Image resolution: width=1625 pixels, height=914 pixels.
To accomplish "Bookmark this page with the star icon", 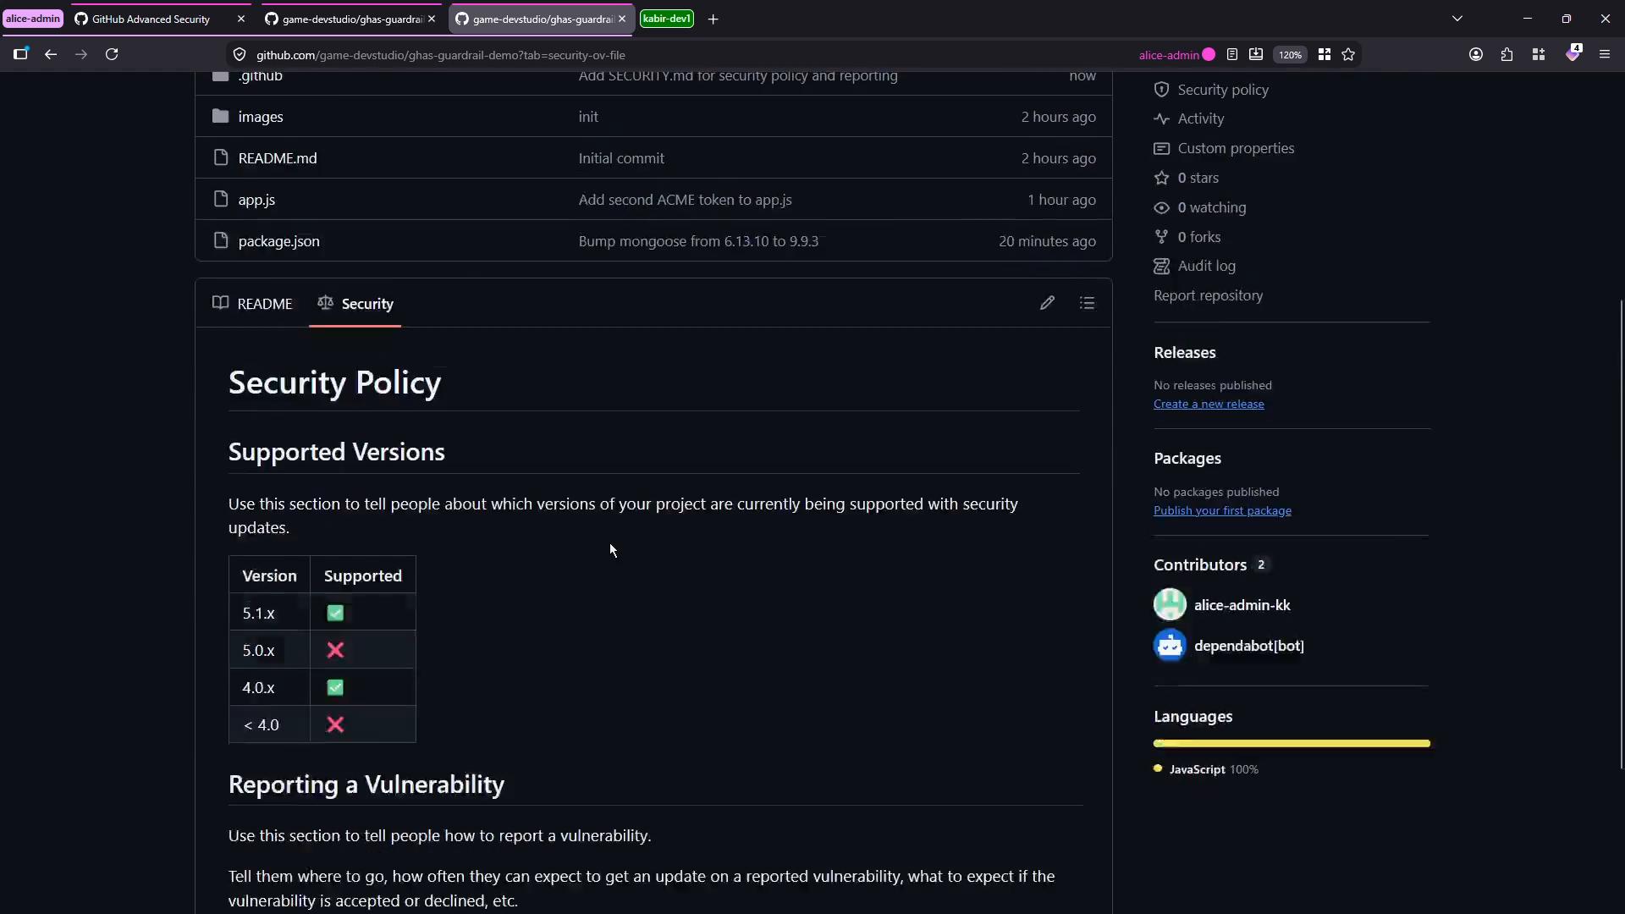I will 1348,54.
